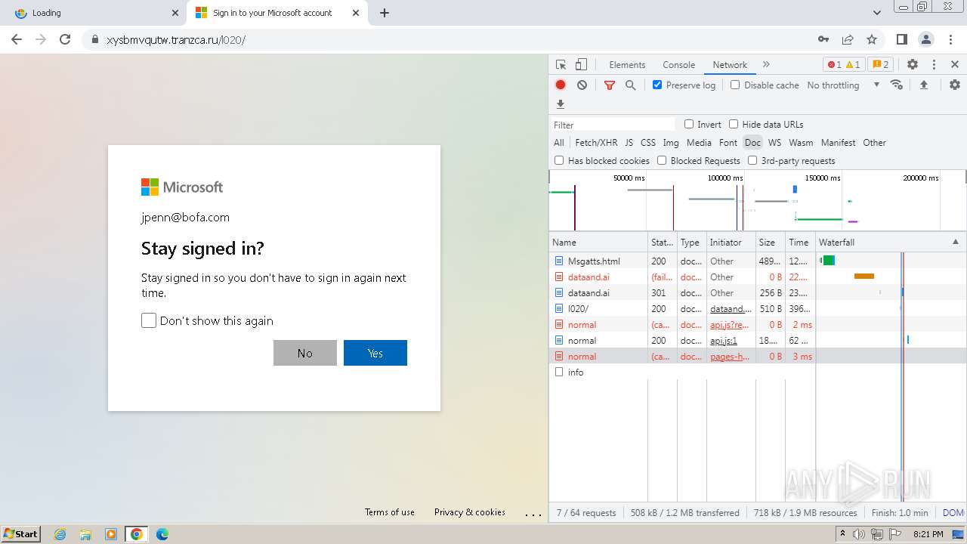
Task: Open network conditions wifi icon
Action: pyautogui.click(x=897, y=85)
